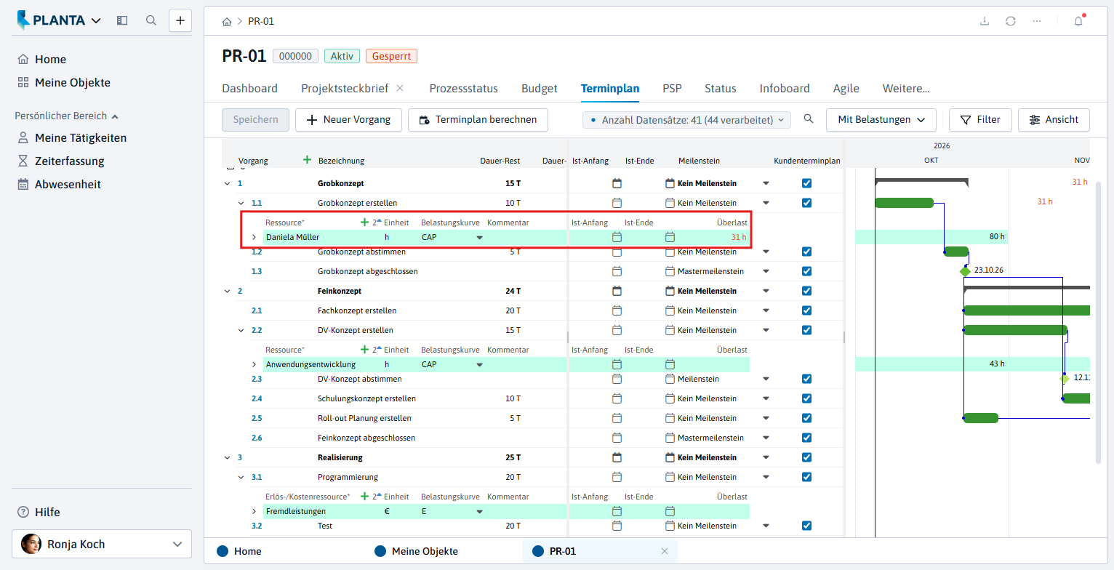Open the Ansicht settings button

pyautogui.click(x=1054, y=120)
